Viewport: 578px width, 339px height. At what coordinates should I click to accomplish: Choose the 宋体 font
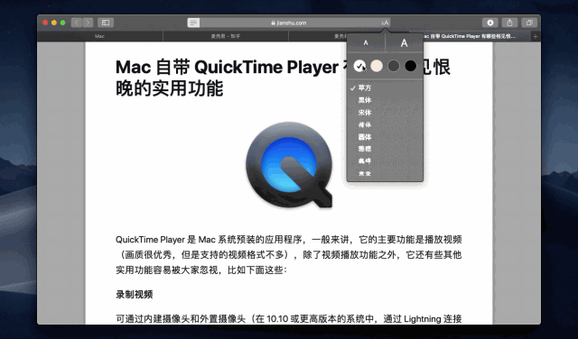pos(385,113)
